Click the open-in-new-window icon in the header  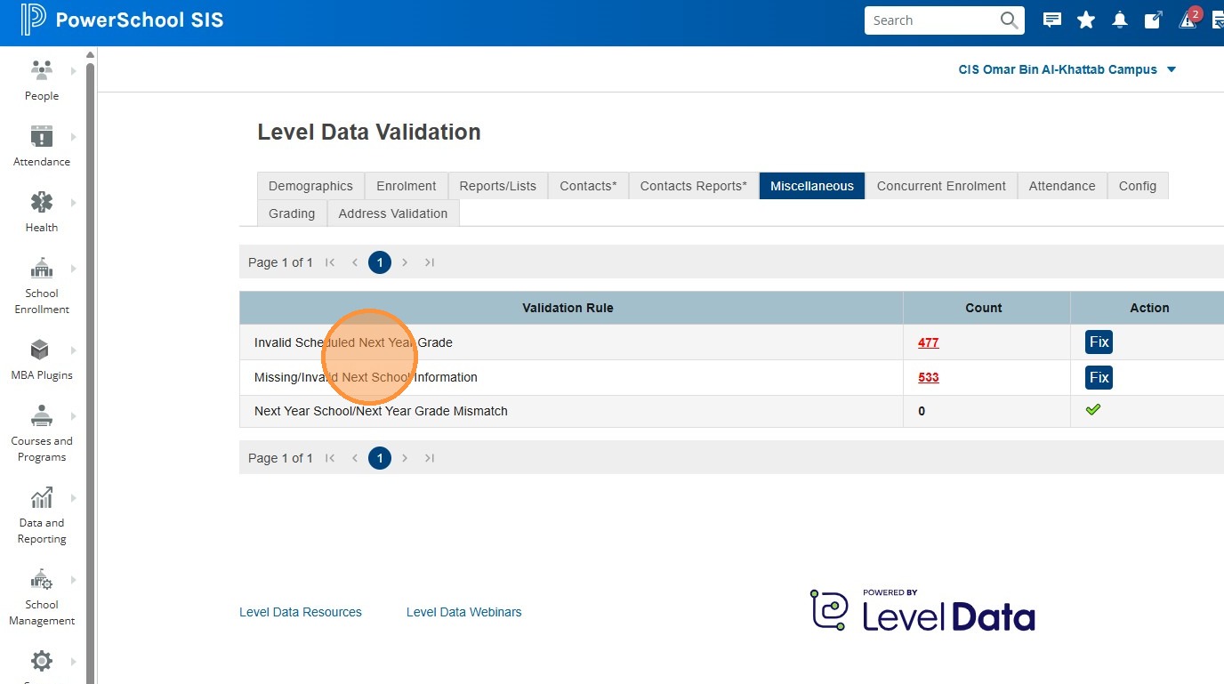(1153, 20)
